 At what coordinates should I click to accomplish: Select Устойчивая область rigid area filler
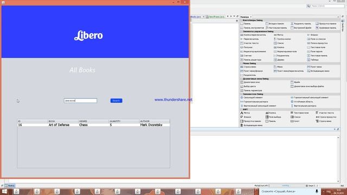301,102
